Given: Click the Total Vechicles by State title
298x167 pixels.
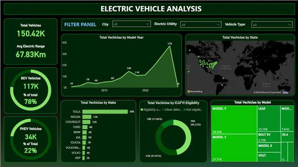Looking at the screenshot, I should click(x=240, y=38).
